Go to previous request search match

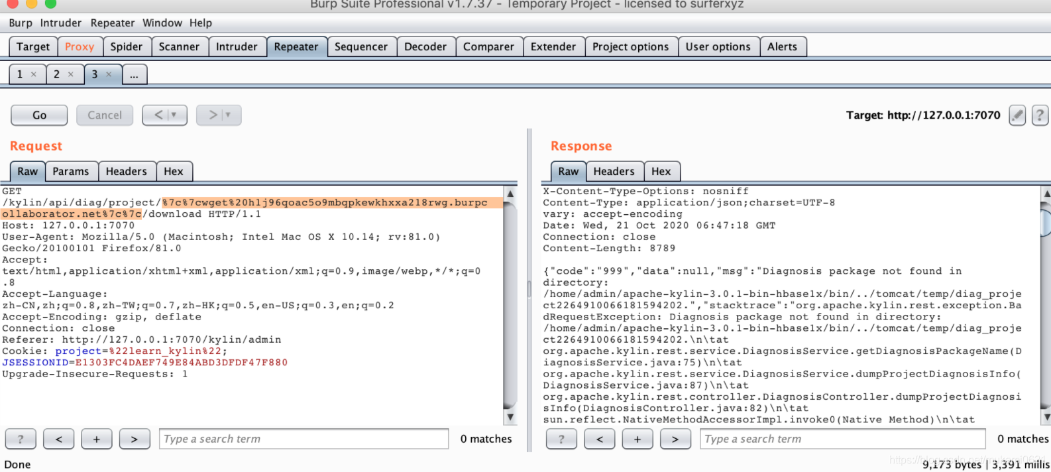(59, 439)
